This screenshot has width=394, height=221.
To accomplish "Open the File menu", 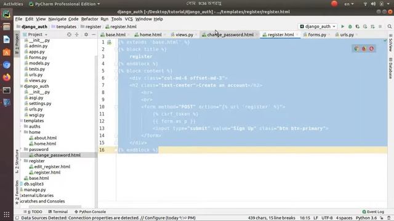I will (x=18, y=19).
